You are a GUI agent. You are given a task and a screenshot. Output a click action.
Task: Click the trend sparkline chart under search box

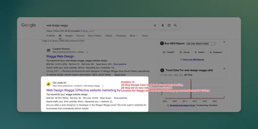(x=89, y=31)
